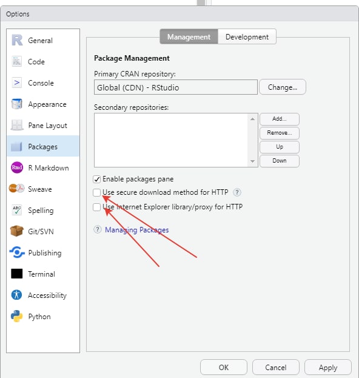Viewport: 359px width, 378px height.
Task: Click help icon next to secure download option
Action: coord(237,192)
